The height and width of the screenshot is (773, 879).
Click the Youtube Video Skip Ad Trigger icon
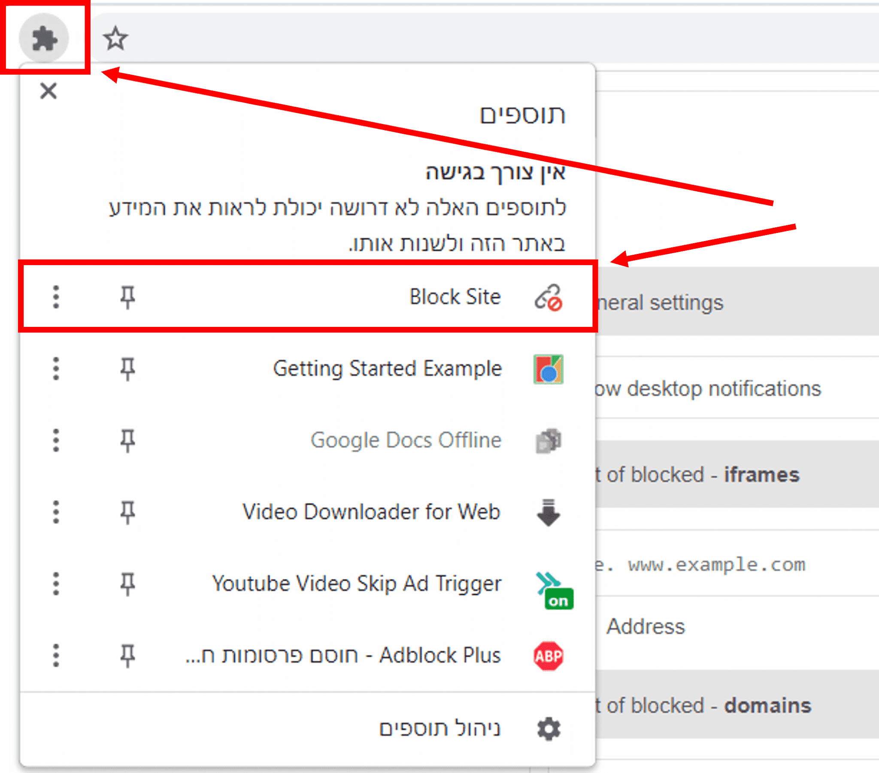[x=554, y=590]
